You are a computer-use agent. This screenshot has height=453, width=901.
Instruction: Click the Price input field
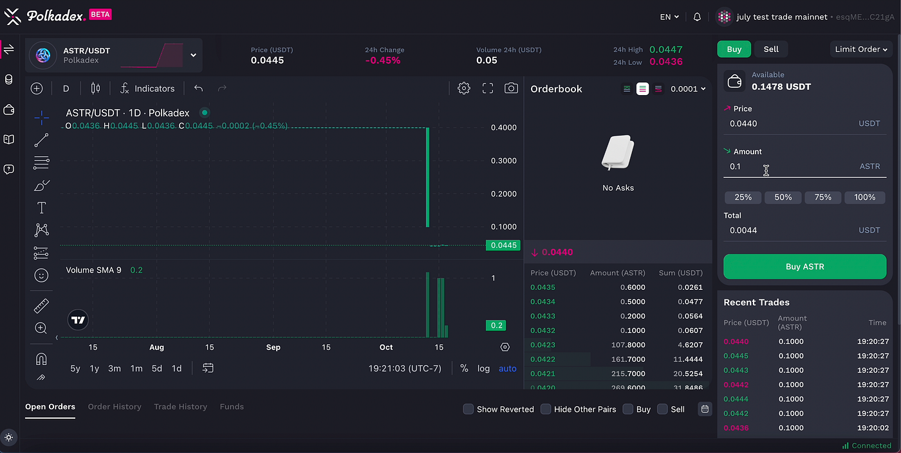[804, 123]
